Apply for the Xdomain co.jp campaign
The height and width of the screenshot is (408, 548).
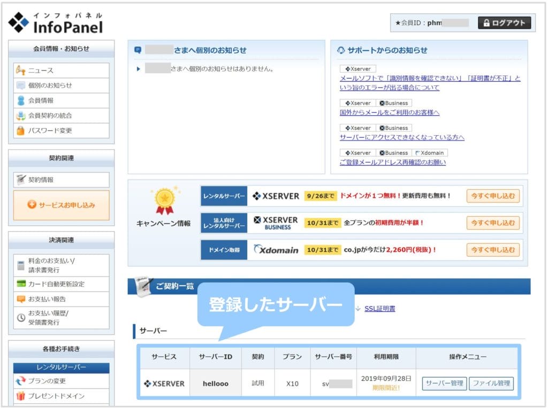click(493, 250)
